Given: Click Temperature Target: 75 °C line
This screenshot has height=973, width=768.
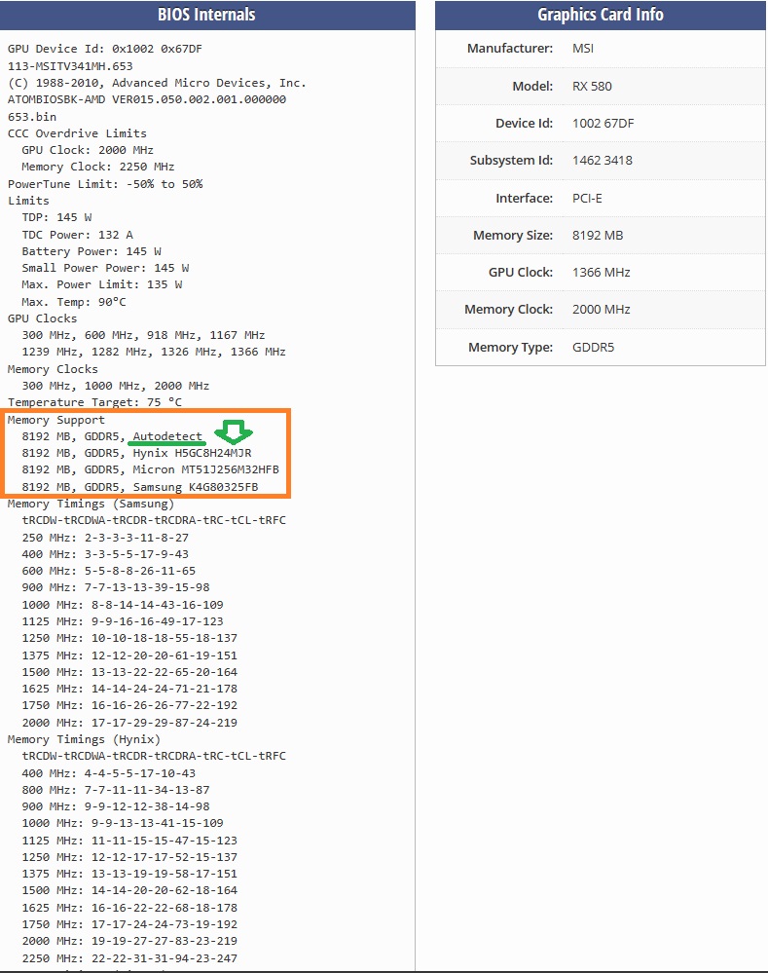Looking at the screenshot, I should pyautogui.click(x=95, y=402).
